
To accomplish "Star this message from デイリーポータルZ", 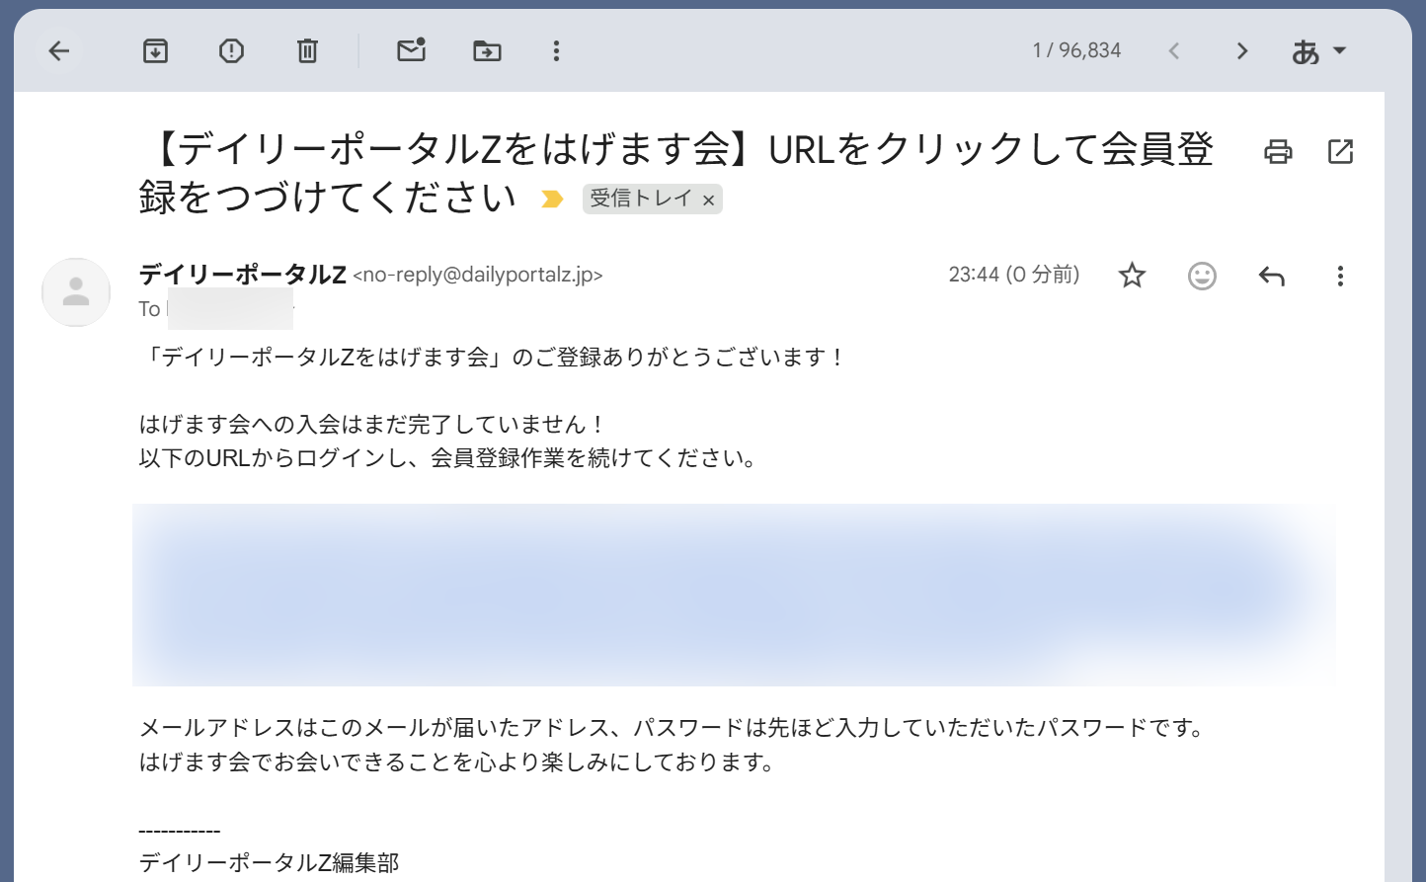I will point(1132,276).
